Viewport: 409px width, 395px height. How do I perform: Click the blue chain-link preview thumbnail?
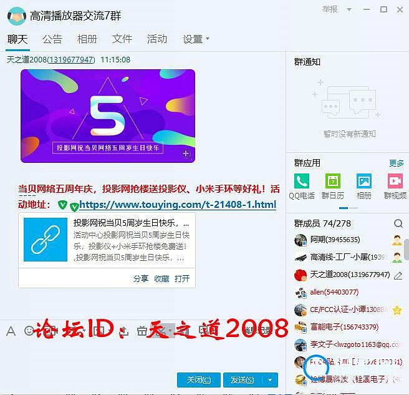[x=46, y=240]
